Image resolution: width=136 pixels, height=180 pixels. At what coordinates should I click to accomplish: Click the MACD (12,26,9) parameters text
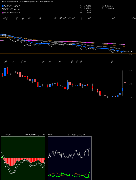pyautogui.click(x=37, y=135)
